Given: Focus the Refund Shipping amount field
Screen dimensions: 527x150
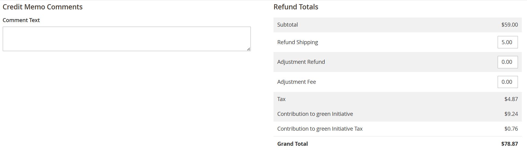Looking at the screenshot, I should 507,42.
